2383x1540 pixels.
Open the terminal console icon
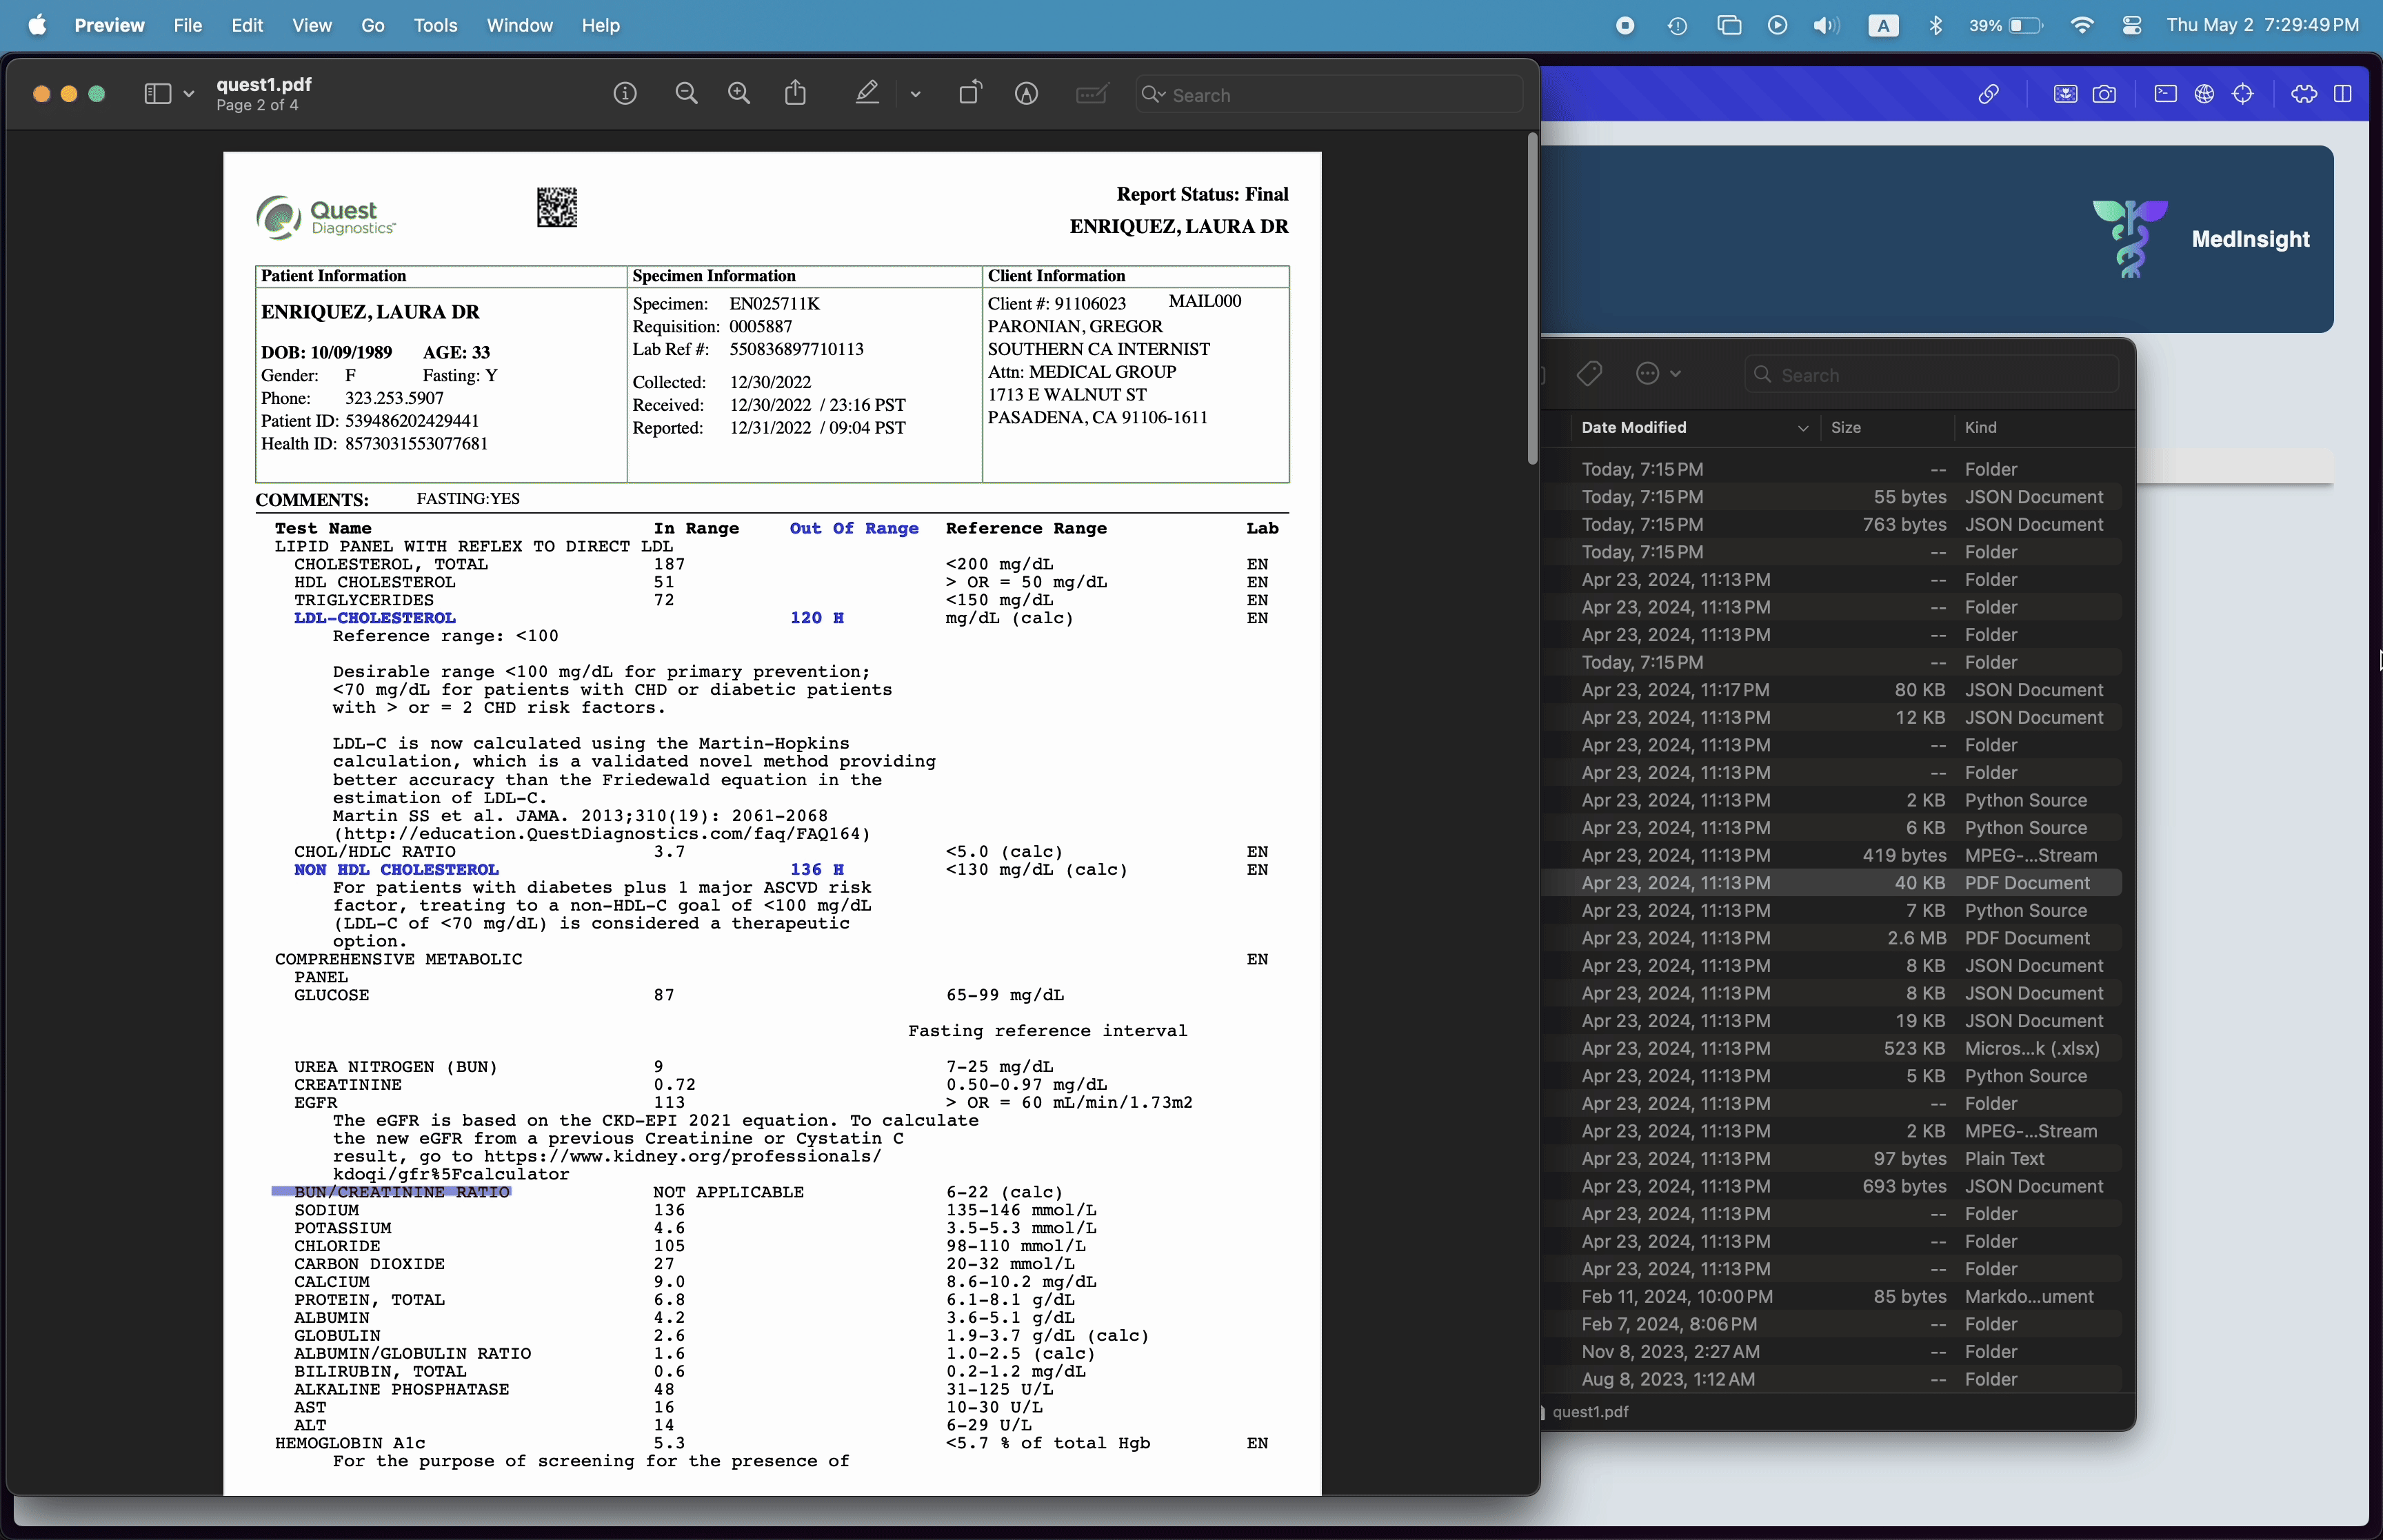[2165, 94]
